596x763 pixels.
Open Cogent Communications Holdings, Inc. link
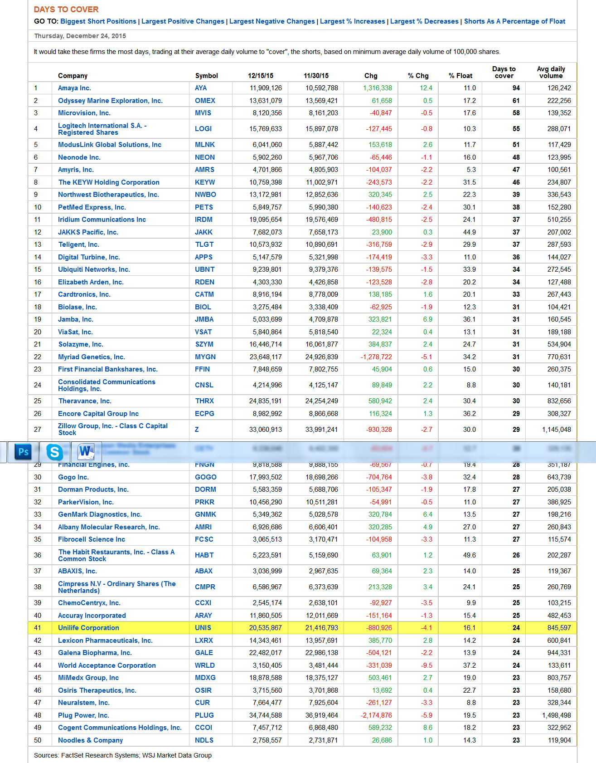coord(120,728)
